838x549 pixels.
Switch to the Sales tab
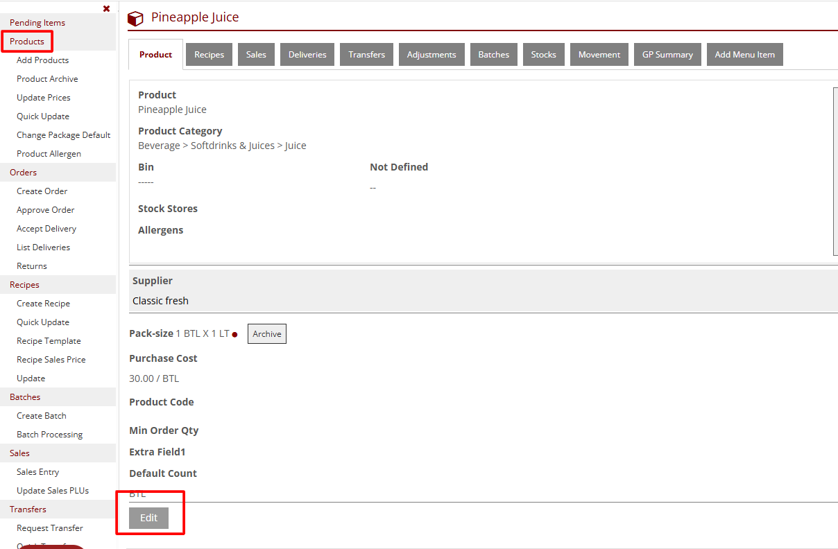[256, 55]
